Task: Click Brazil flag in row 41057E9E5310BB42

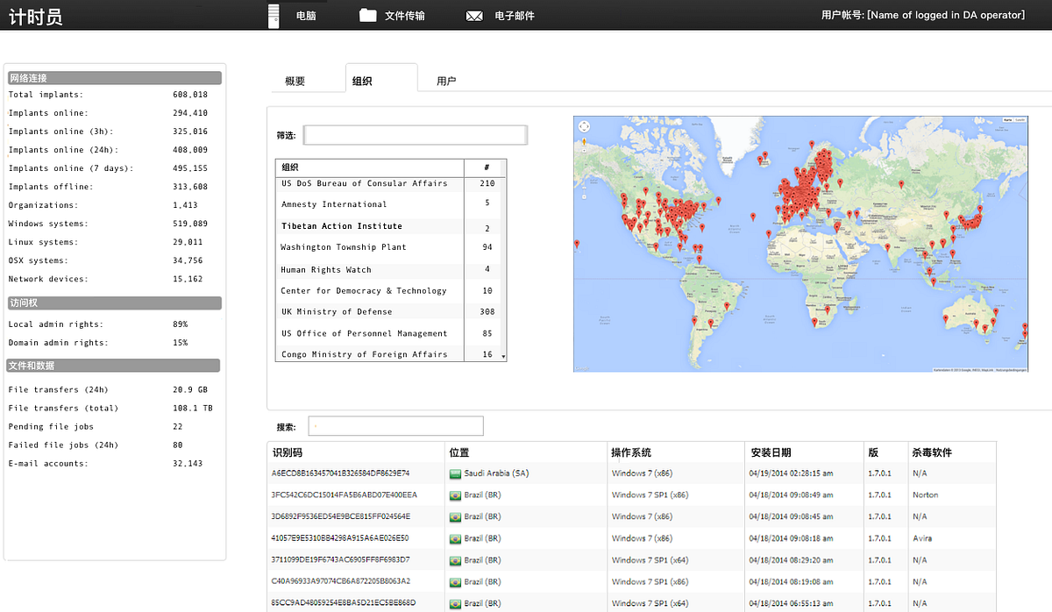Action: click(455, 538)
